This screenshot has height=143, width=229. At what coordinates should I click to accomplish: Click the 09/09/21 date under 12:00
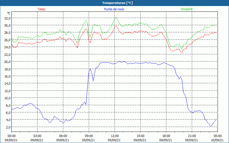coord(114,140)
